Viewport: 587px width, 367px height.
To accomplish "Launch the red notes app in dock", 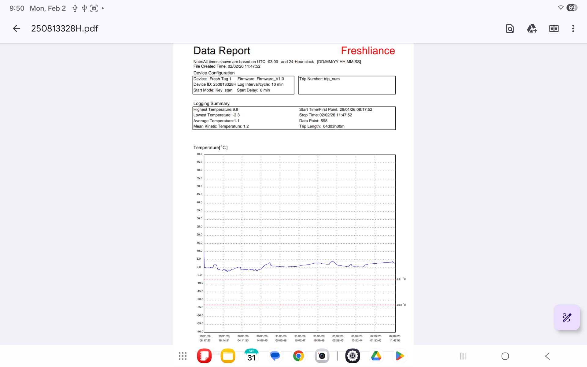I will [x=204, y=356].
